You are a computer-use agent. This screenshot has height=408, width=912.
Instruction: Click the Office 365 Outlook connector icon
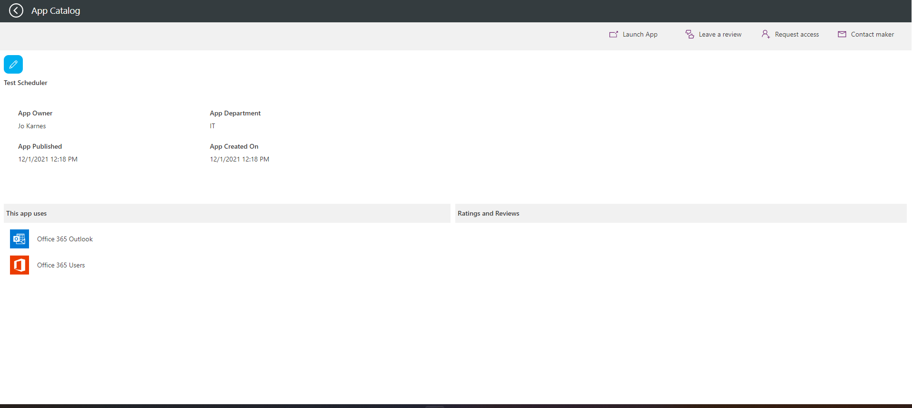[x=20, y=239]
